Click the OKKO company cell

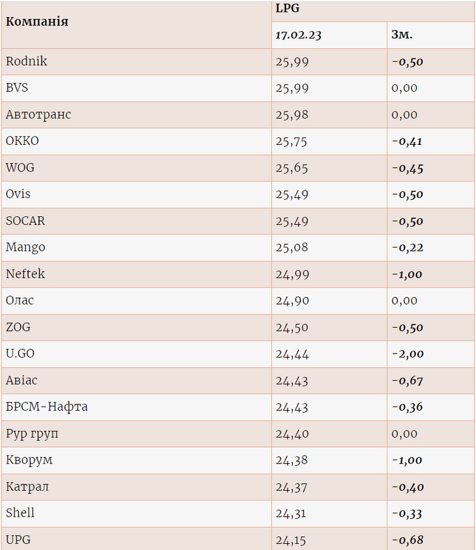point(22,141)
